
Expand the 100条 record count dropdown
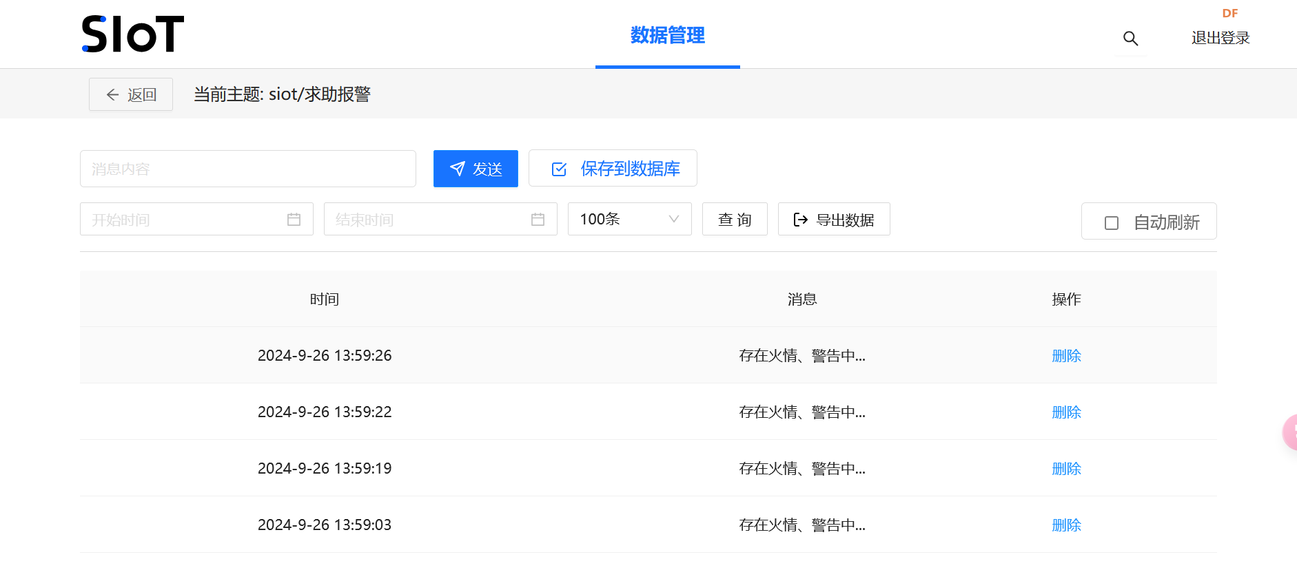click(x=630, y=219)
